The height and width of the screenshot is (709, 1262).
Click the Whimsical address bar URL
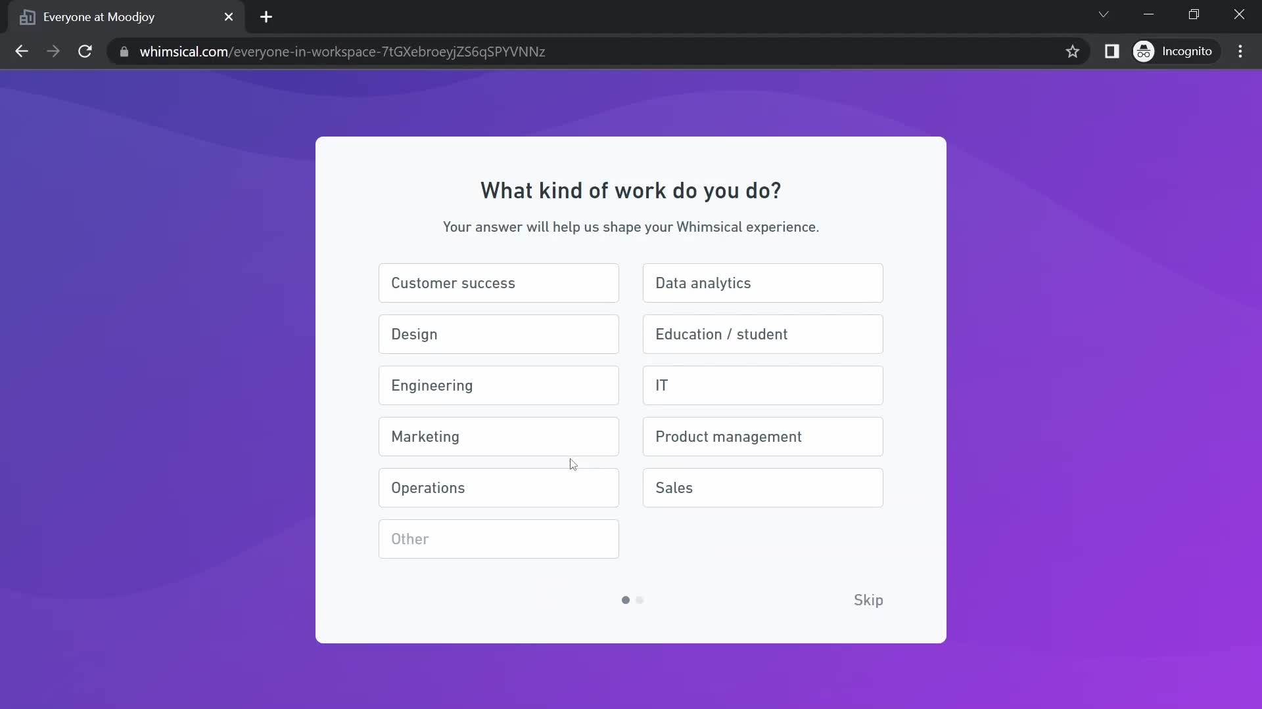342,51
